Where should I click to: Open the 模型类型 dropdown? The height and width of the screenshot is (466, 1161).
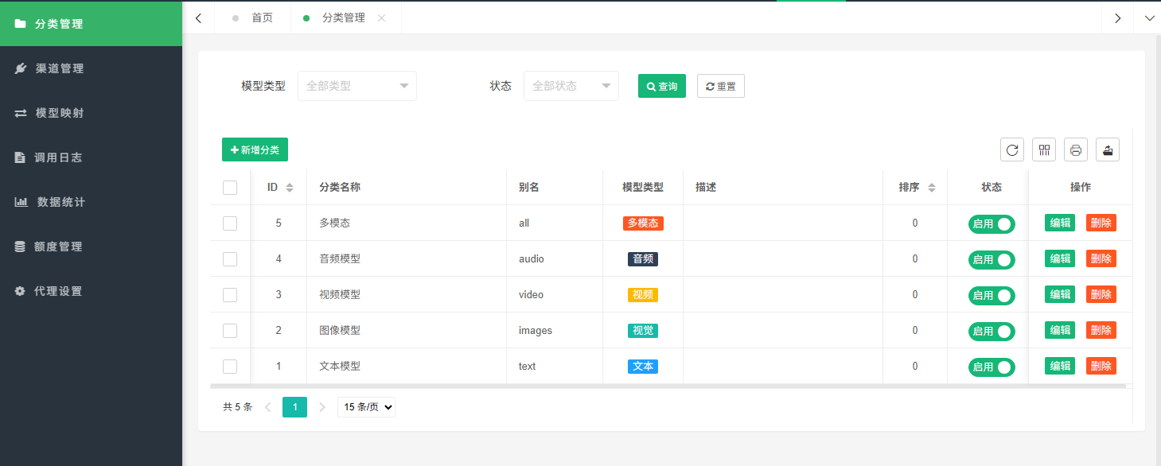coord(357,86)
